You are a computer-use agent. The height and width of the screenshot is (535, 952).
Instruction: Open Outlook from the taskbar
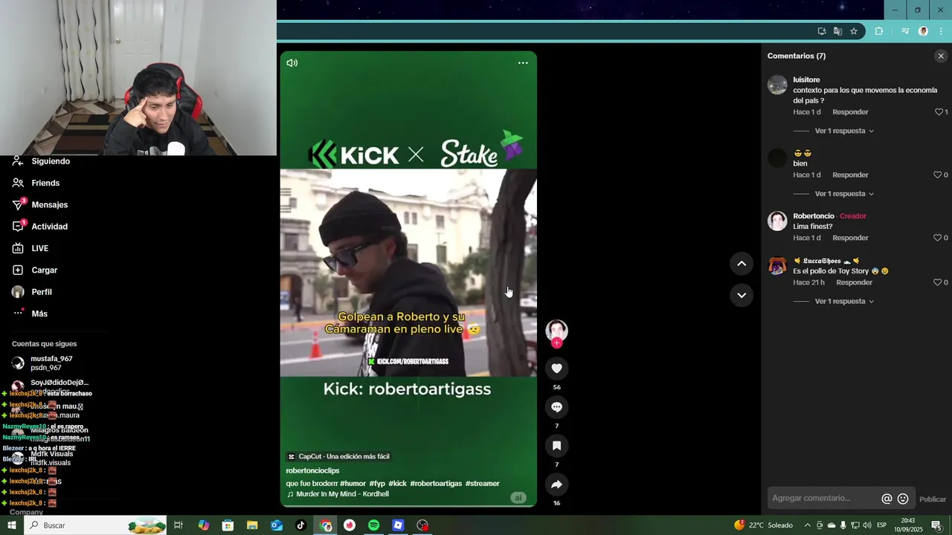pos(277,525)
